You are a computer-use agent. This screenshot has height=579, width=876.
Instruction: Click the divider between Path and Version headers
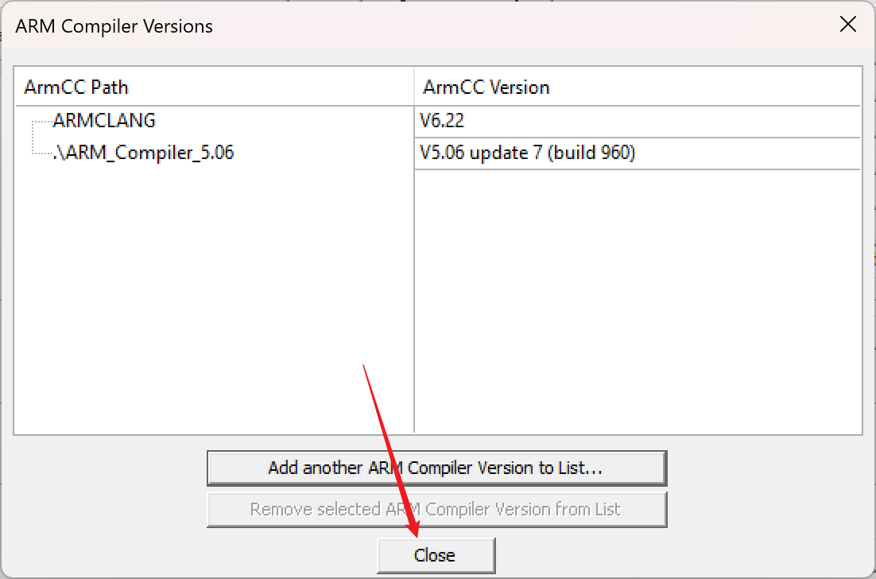pos(414,87)
